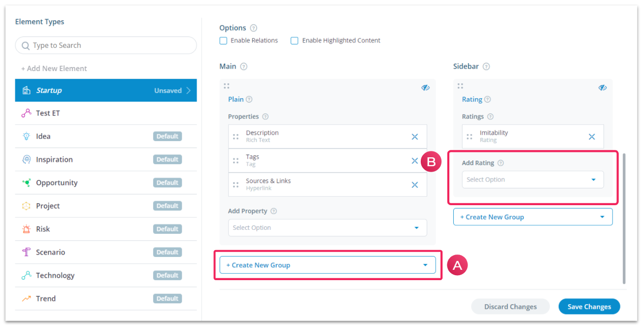Click the Rating group drag handle
This screenshot has width=642, height=327.
460,86
